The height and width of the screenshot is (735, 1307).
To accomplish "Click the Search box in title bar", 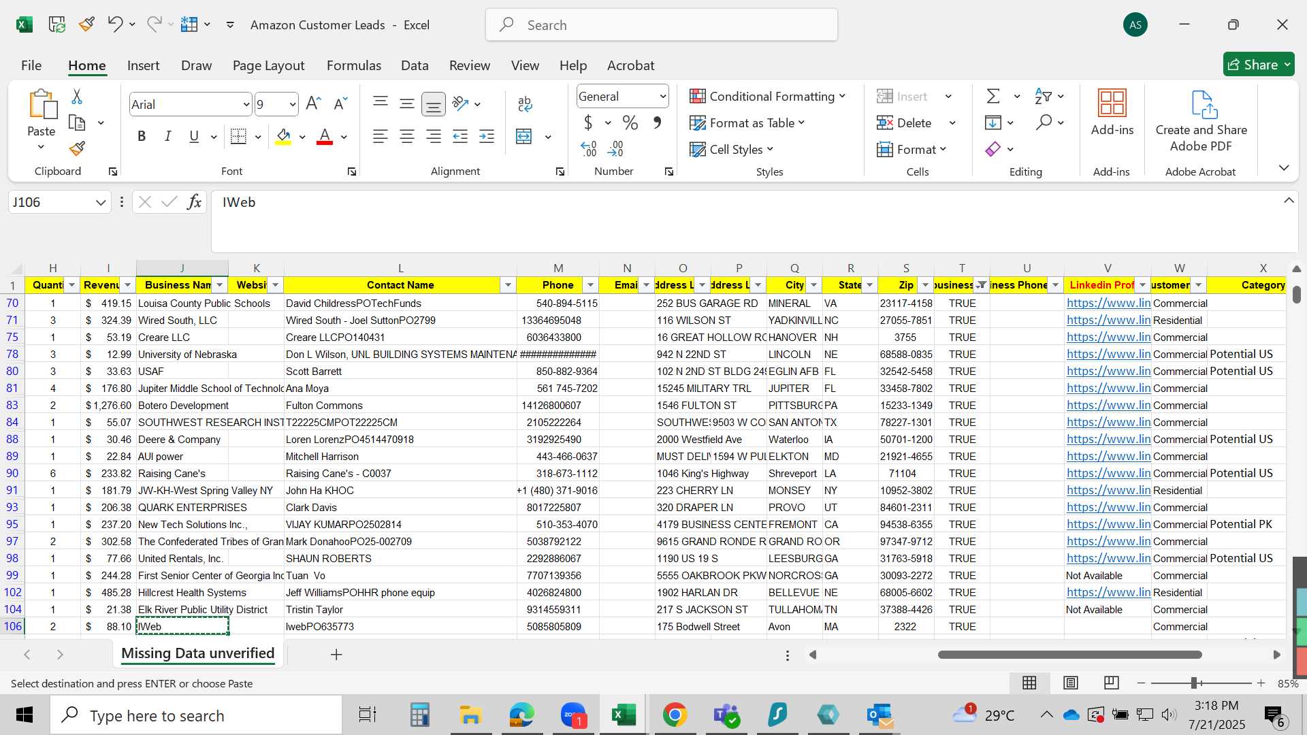I will 662,25.
